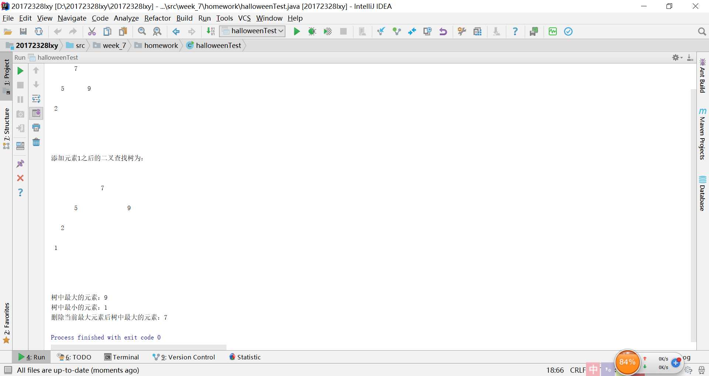Navigate back with the blue left arrow
The image size is (709, 376).
click(176, 31)
